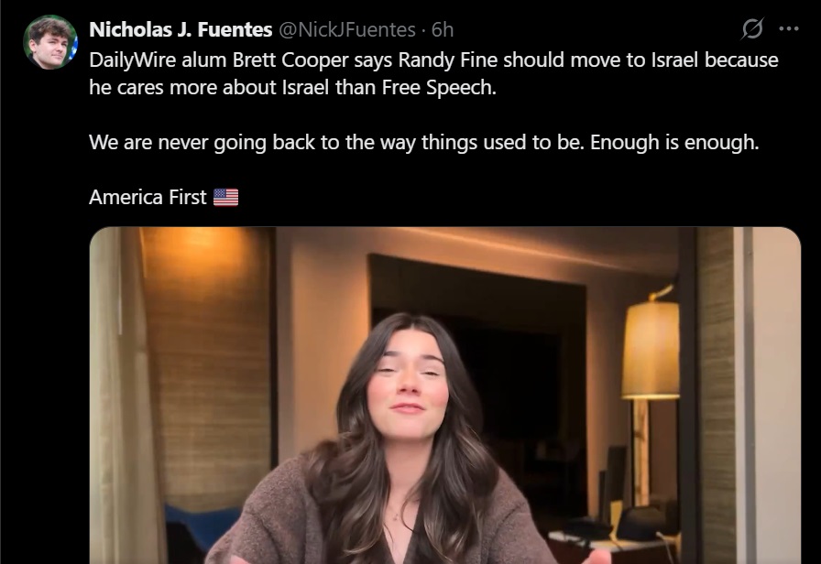
Task: Play the embedded Brett Cooper video
Action: (445, 396)
